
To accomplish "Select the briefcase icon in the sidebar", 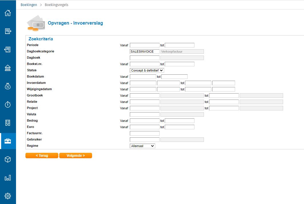I will coord(8,141).
